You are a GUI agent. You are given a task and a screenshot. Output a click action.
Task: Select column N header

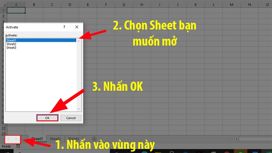pyautogui.click(x=250, y=5)
